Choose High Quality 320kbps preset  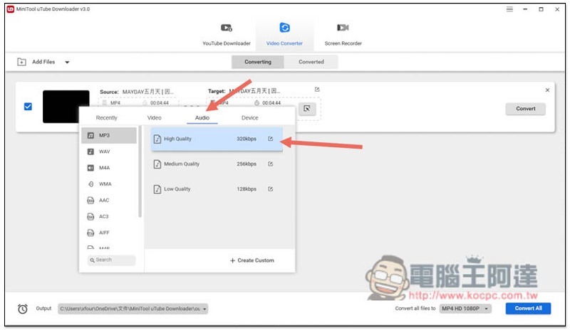point(217,139)
